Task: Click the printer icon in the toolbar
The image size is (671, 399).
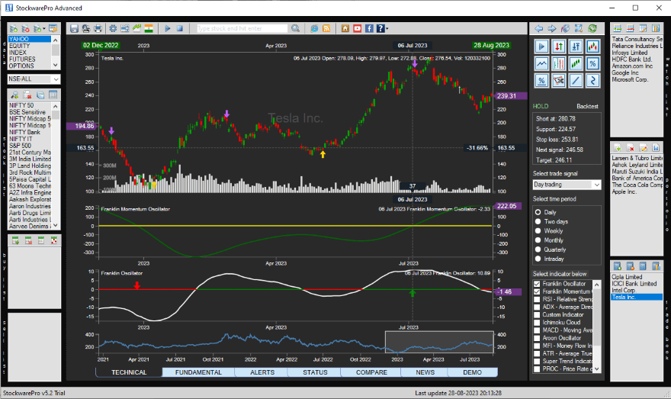Action: click(98, 28)
